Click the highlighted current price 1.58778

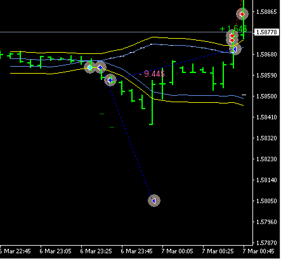click(266, 32)
